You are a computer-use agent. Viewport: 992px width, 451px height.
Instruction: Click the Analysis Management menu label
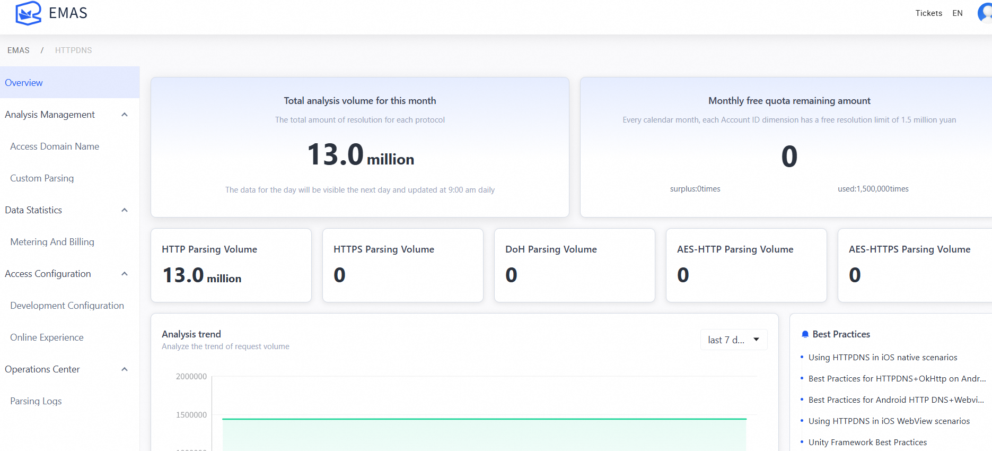coord(50,115)
